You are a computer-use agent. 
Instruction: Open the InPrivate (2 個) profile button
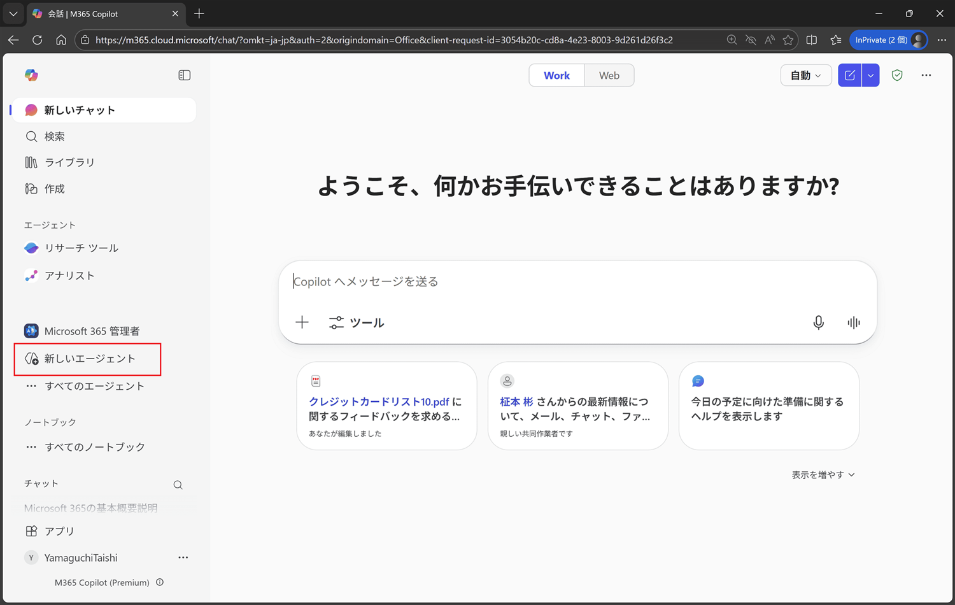(889, 39)
